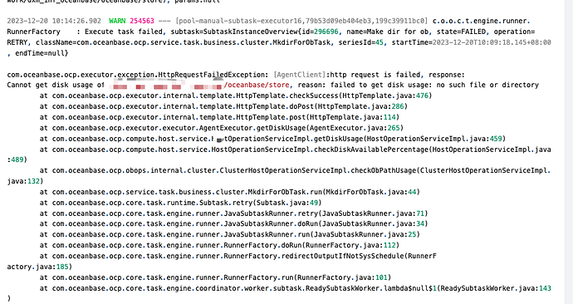This screenshot has width=573, height=304.
Task: Click the blurred redacted path segment
Action: 164,86
